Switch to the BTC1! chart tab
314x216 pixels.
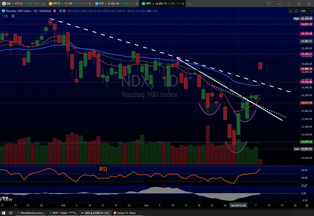click(x=70, y=4)
